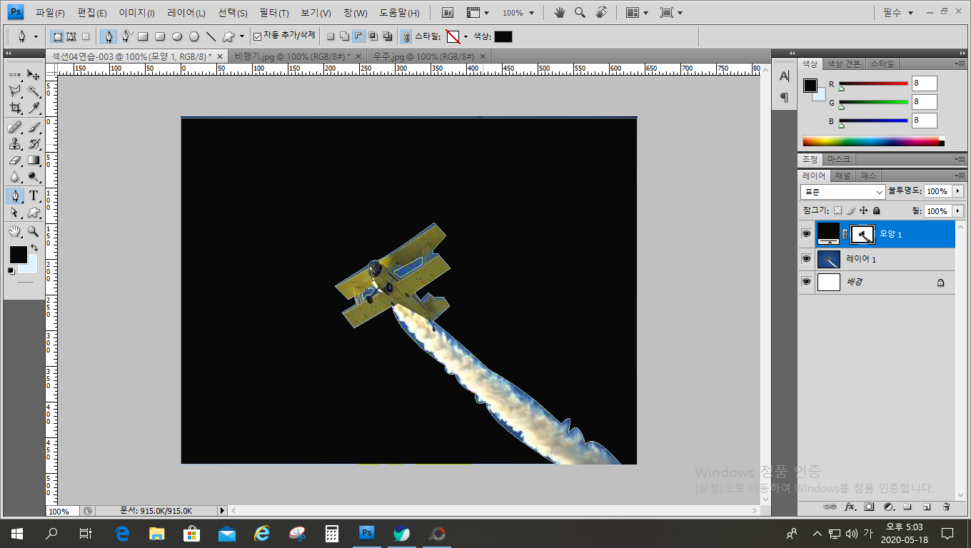Click the foreground color swatch in toolbox

(18, 255)
